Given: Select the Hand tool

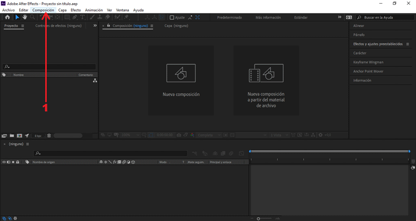Looking at the screenshot, I should pos(24,17).
